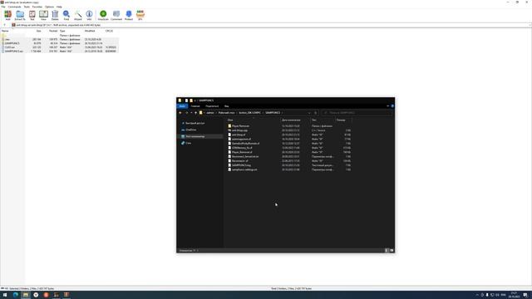Open Microsoft Edge from the taskbar
Screen dimensions: 532x299
[15, 295]
